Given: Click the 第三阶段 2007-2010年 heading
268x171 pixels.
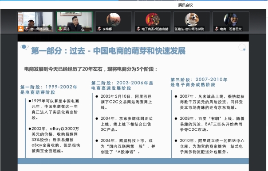Looking at the screenshot, I should (199, 82).
